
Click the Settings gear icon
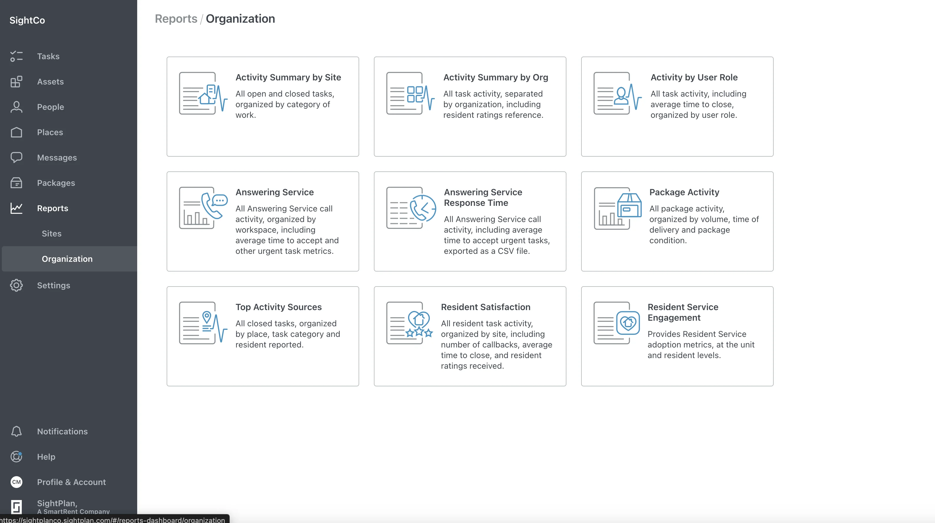pyautogui.click(x=16, y=285)
